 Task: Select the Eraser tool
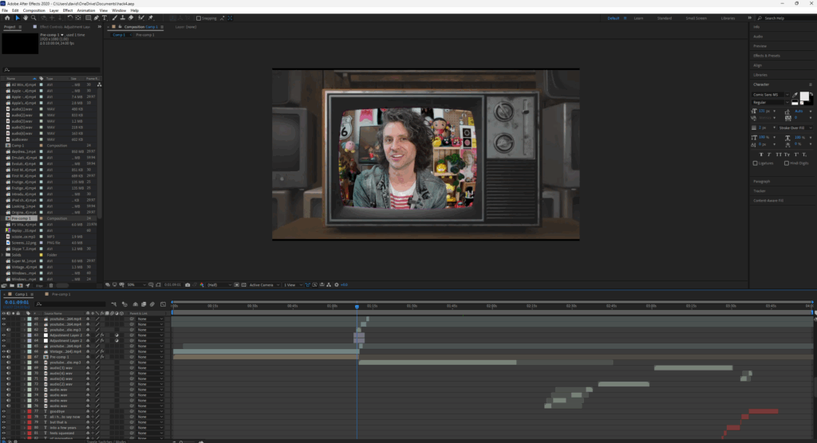point(131,18)
